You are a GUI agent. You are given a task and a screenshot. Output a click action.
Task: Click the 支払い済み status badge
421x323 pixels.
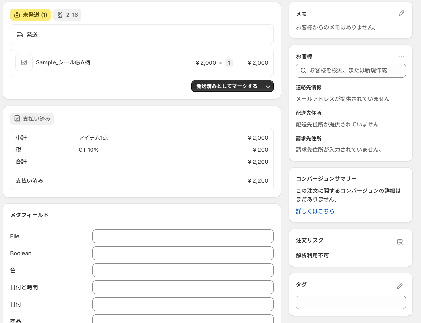[x=32, y=119]
